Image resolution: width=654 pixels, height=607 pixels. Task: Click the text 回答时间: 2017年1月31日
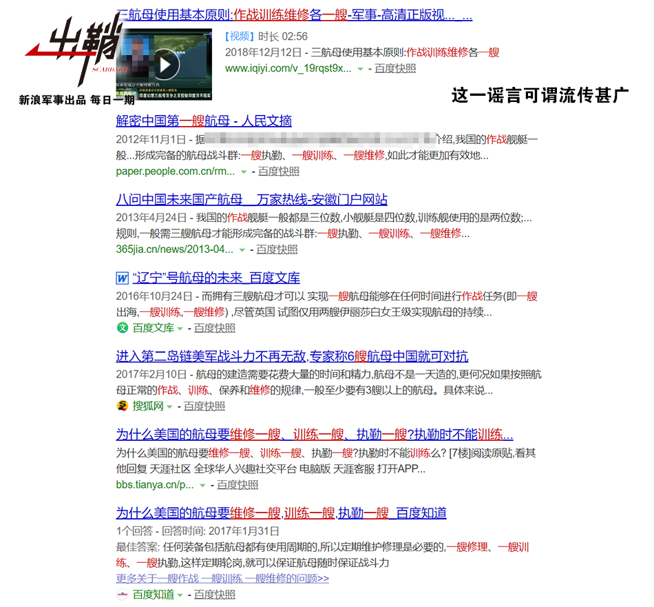[x=220, y=531]
